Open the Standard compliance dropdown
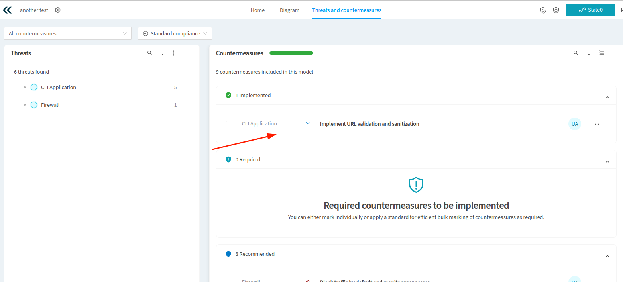 pyautogui.click(x=175, y=33)
